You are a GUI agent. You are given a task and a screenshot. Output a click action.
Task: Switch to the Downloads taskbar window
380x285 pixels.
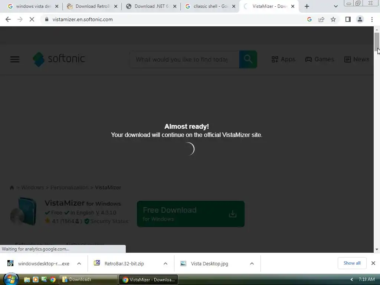[x=88, y=279]
